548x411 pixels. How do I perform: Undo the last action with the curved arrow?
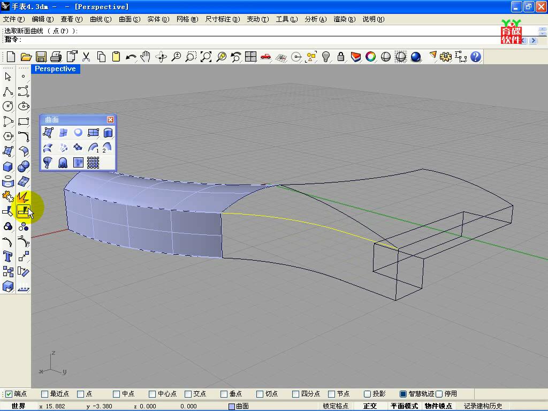click(x=131, y=57)
